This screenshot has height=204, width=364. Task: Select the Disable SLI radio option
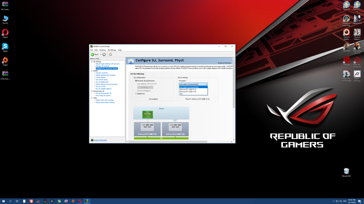pyautogui.click(x=136, y=94)
